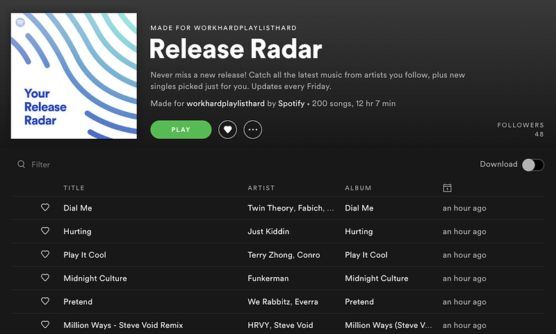Image resolution: width=556 pixels, height=334 pixels.
Task: Open artists Terry Zhong, Conro
Action: point(284,255)
